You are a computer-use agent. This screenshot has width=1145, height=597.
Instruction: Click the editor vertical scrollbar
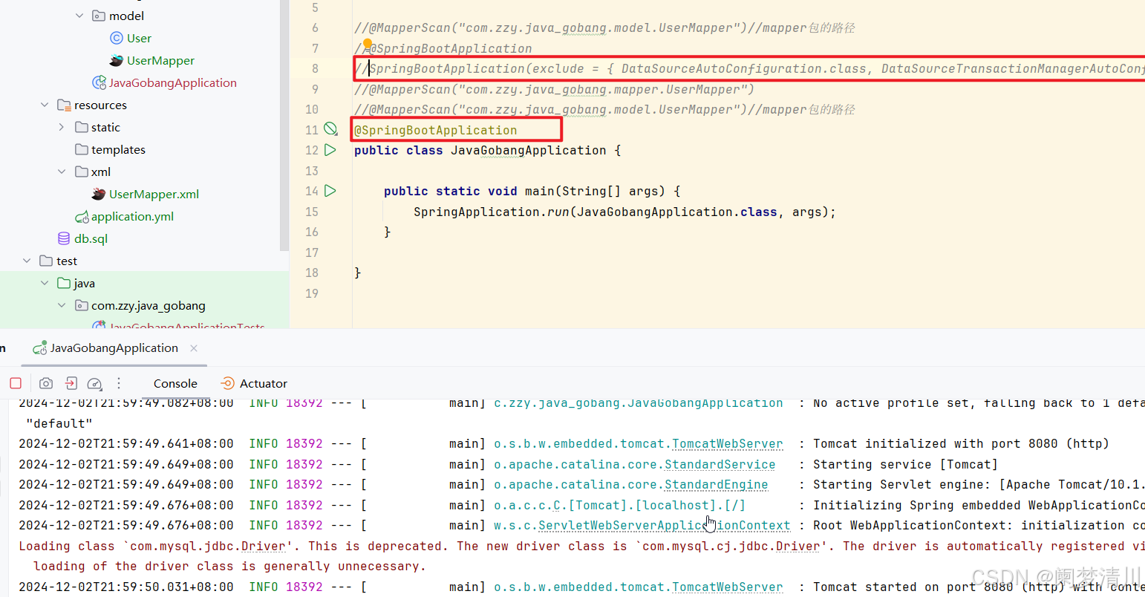tap(284, 126)
